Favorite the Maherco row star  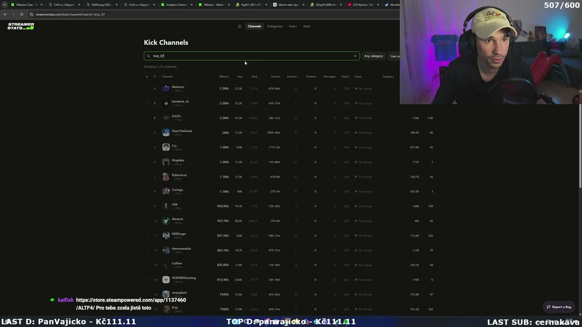147,88
